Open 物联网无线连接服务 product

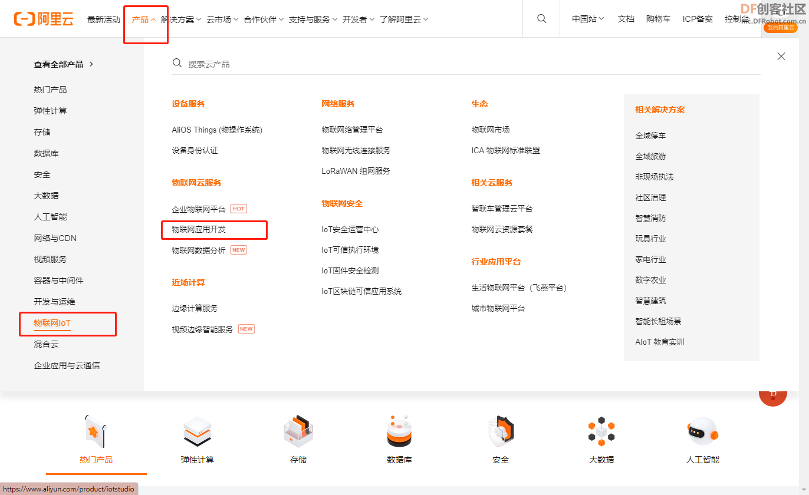pos(356,150)
